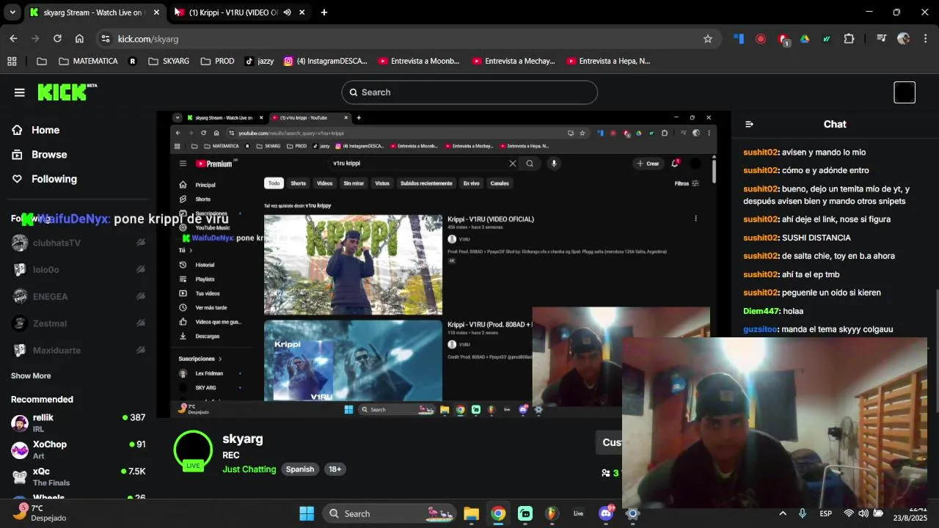Open File Explorer from the taskbar
Screen dimensions: 939x528
click(x=471, y=513)
